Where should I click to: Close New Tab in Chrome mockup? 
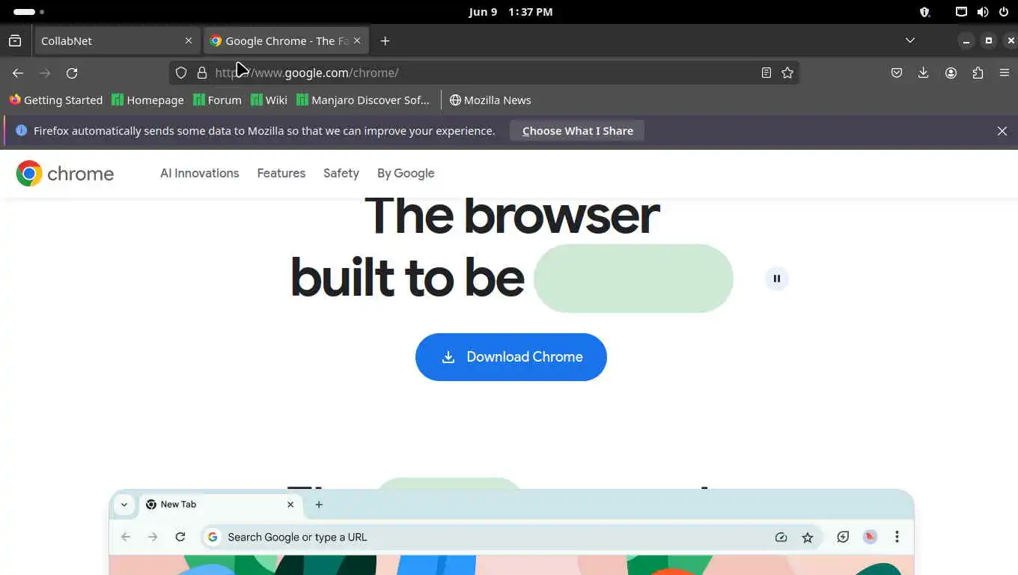point(290,505)
